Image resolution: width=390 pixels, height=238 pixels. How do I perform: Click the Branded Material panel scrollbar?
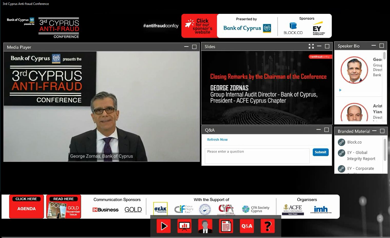[x=385, y=150]
